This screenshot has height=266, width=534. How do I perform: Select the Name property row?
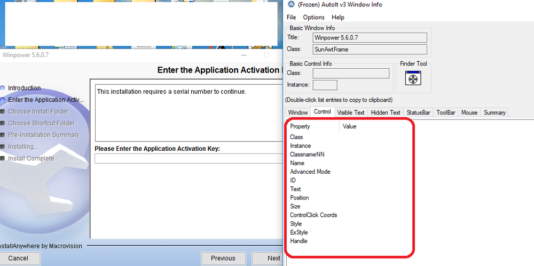pyautogui.click(x=297, y=163)
